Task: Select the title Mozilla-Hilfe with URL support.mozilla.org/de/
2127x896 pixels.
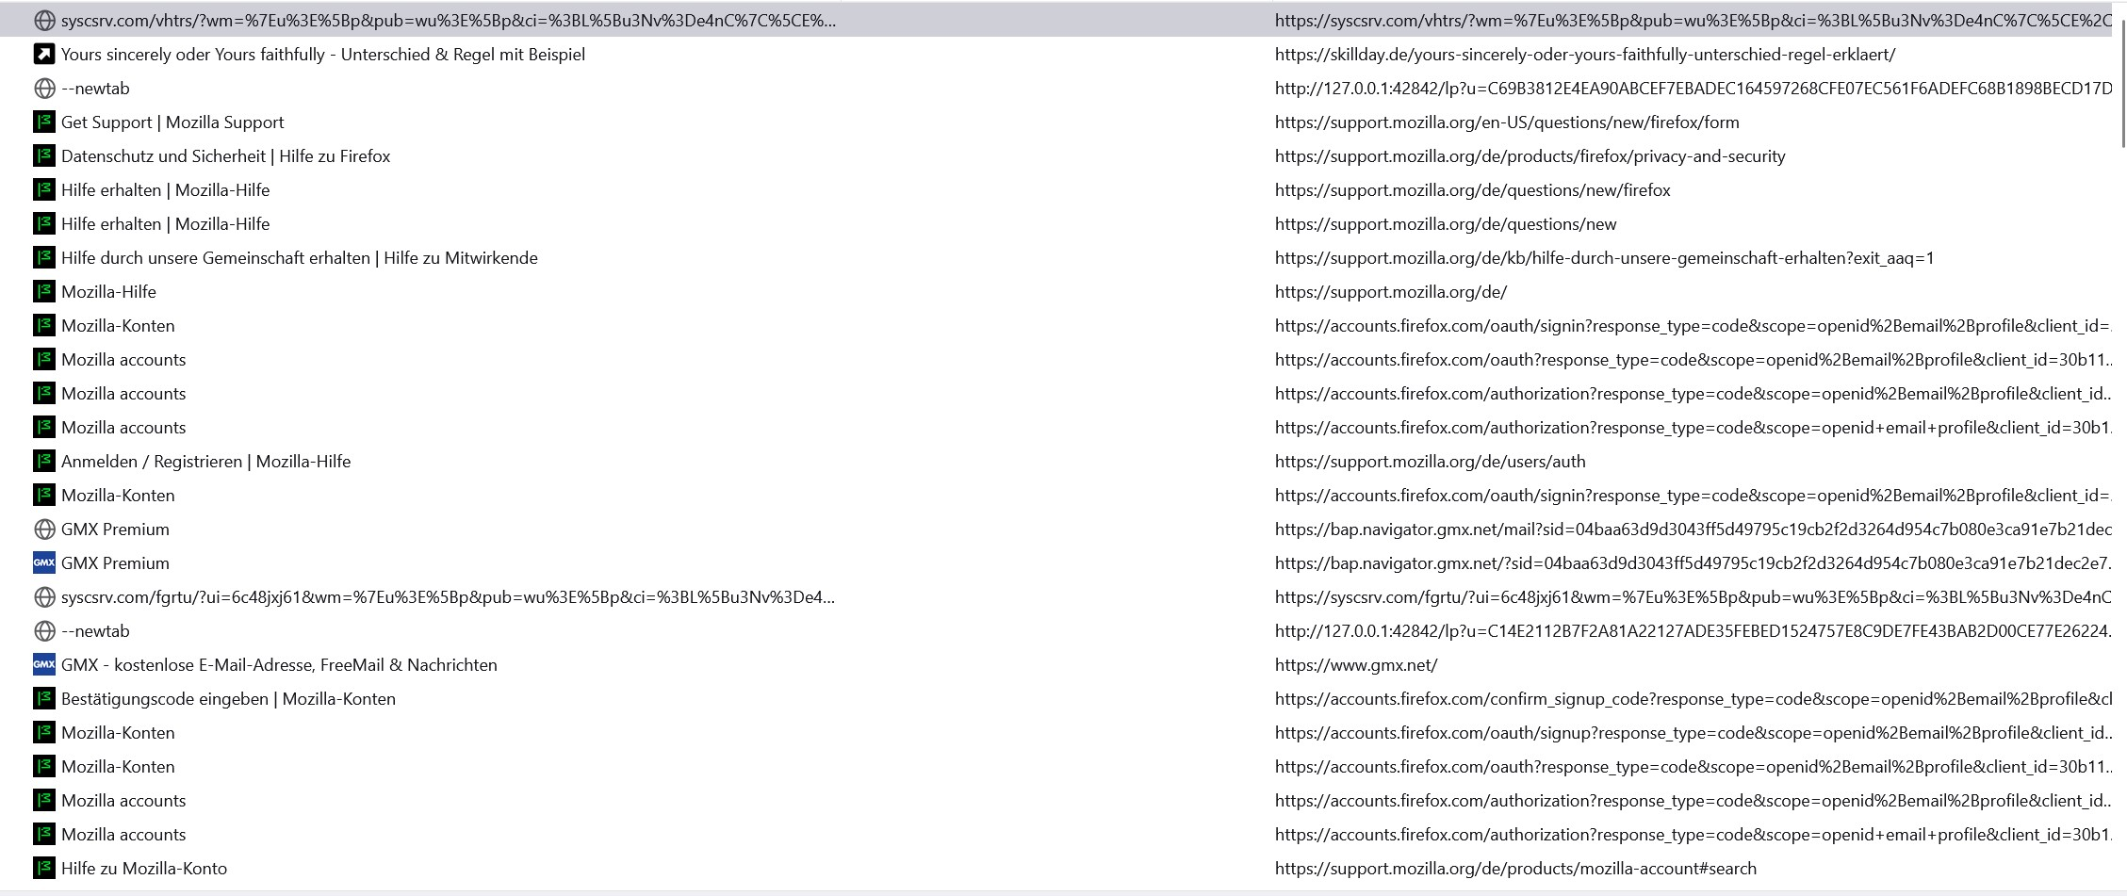Action: click(x=109, y=292)
